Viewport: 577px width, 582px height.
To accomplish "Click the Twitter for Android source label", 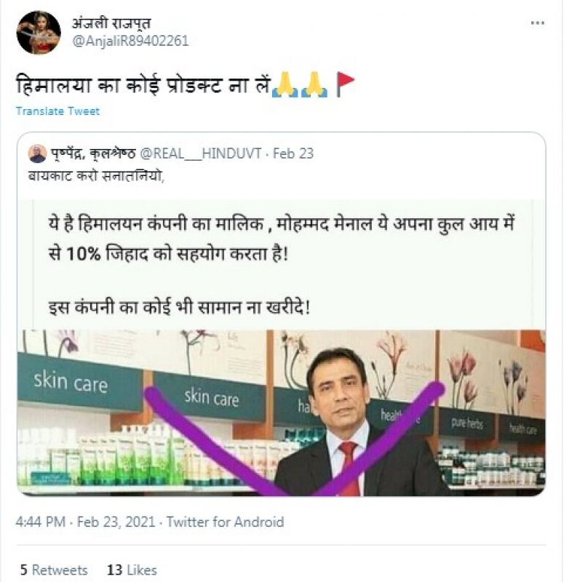I will (x=225, y=522).
